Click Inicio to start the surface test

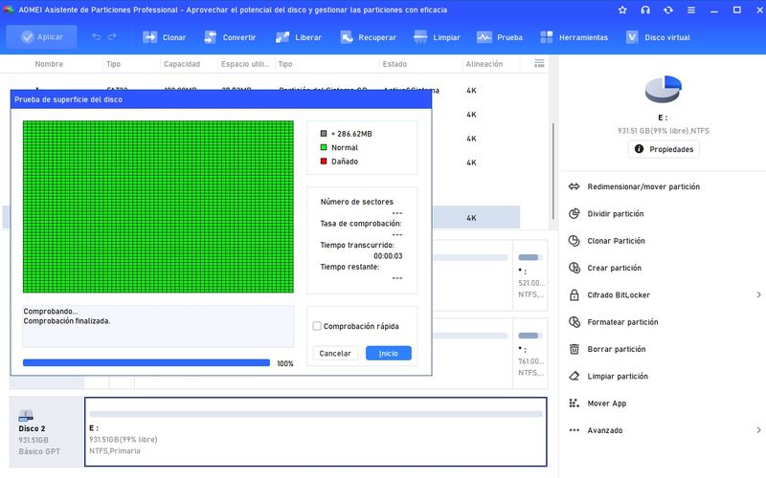(x=389, y=353)
